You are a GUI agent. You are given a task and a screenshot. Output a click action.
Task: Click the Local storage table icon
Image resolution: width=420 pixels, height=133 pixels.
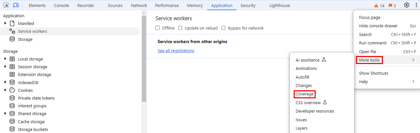12,59
